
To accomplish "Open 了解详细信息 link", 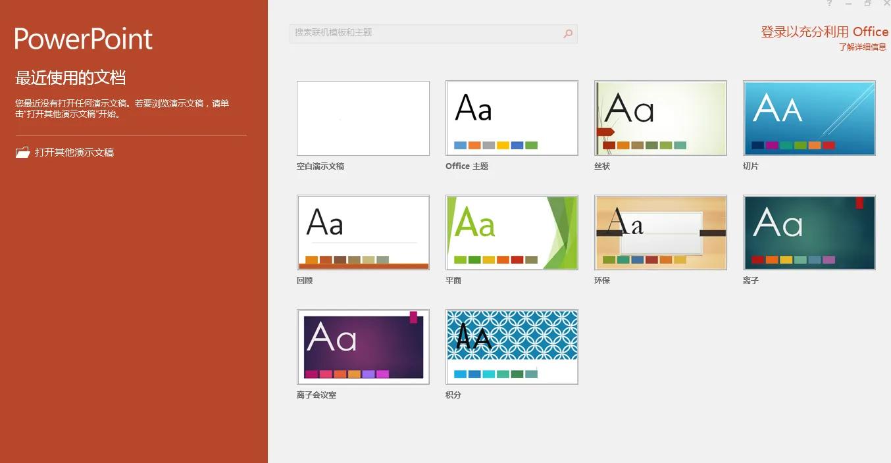I will (x=863, y=47).
